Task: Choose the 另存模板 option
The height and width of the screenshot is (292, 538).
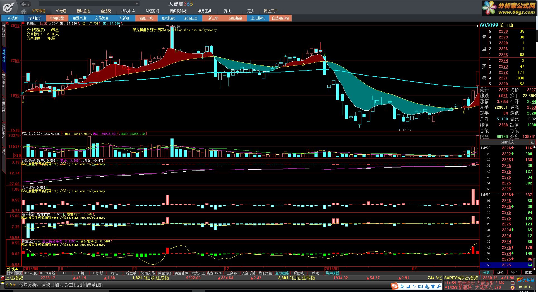Action: coord(332,273)
